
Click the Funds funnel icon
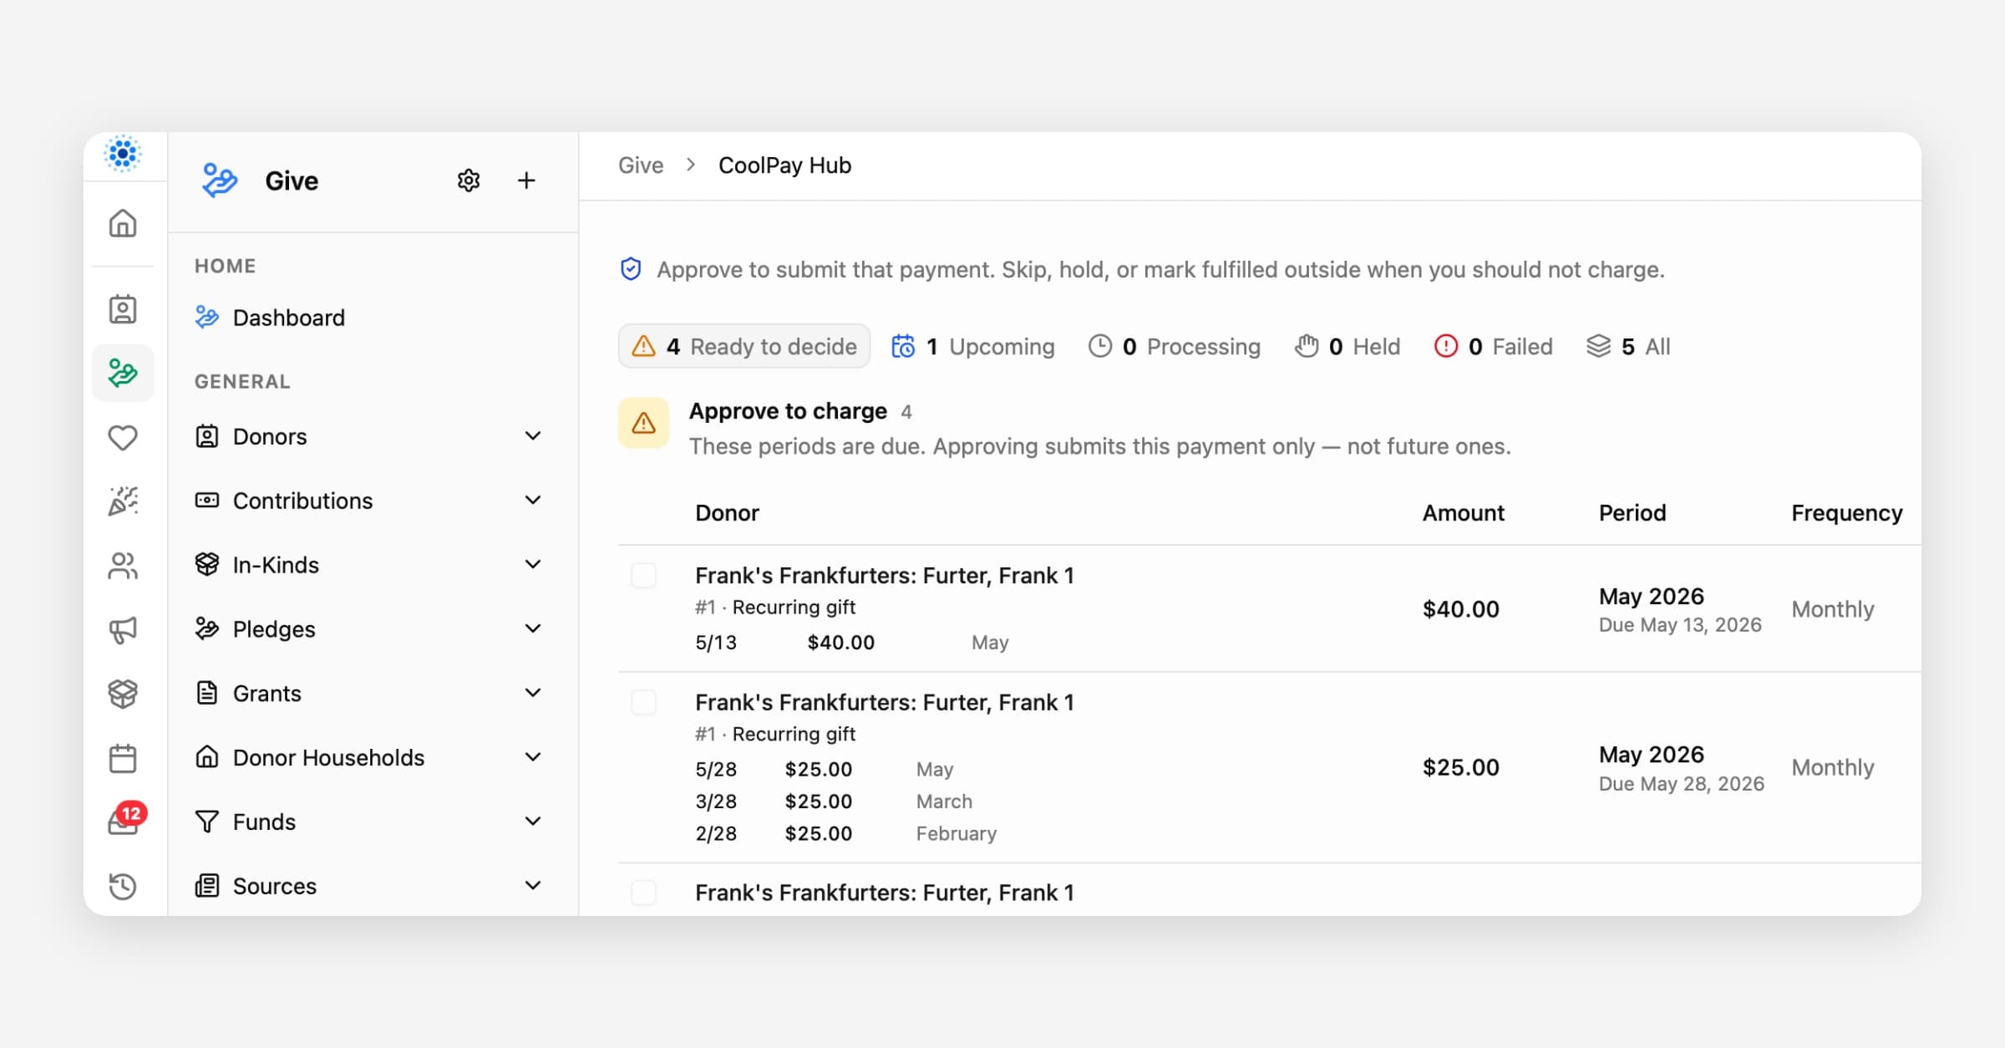point(207,822)
